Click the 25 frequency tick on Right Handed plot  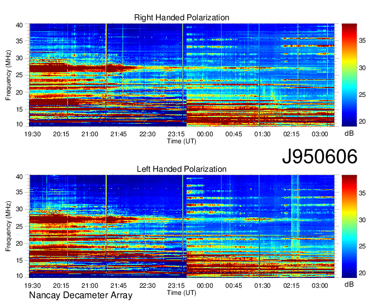pyautogui.click(x=19, y=75)
